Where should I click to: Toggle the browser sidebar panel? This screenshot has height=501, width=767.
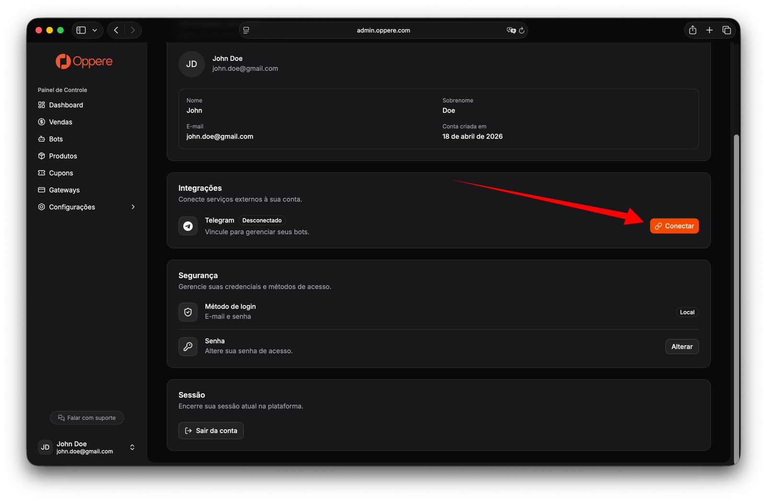pos(81,30)
